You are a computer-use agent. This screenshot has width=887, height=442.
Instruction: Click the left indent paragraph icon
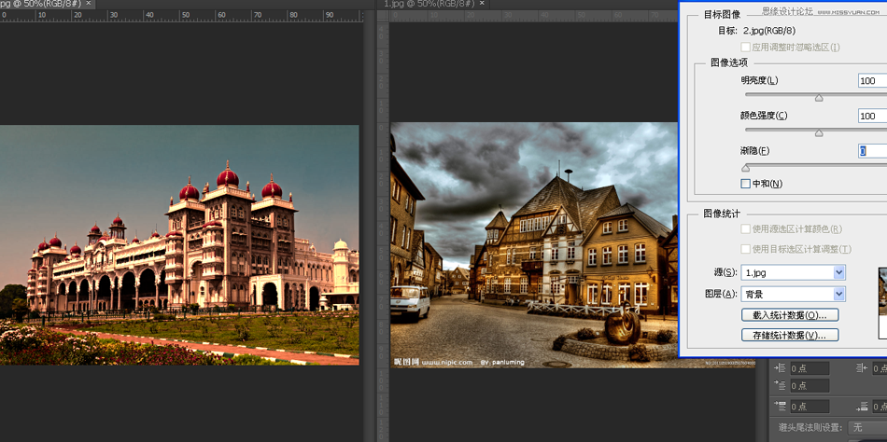781,367
